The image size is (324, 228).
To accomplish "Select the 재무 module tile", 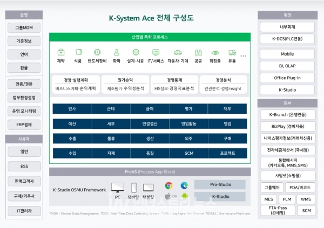I will 227,109.
